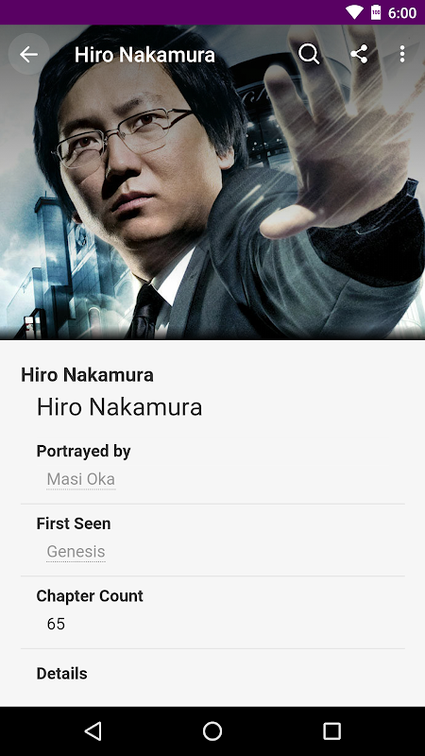Tap the Android back navigation button
Viewport: 425px width, 756px height.
(x=93, y=730)
